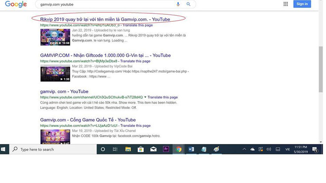Click the text 'Language: English; Location: United States'
The image size is (326, 183).
click(72, 108)
